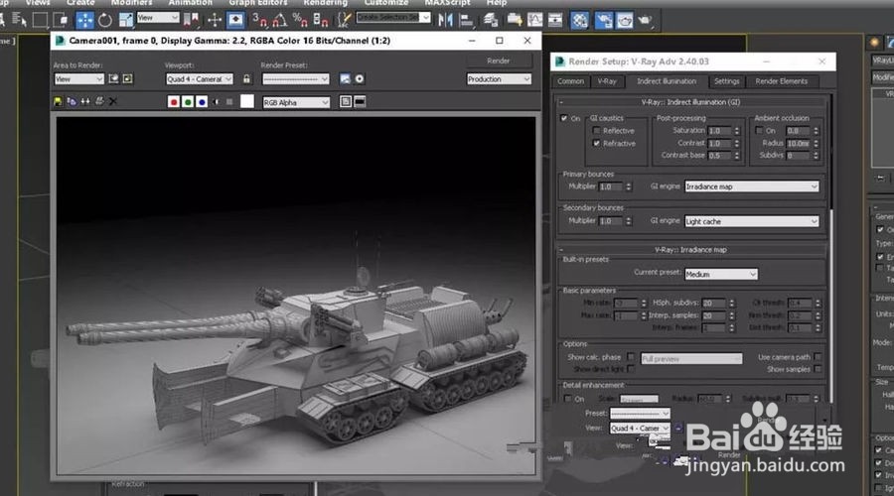Open the Viewport Quad 4 dropdown

click(x=199, y=79)
